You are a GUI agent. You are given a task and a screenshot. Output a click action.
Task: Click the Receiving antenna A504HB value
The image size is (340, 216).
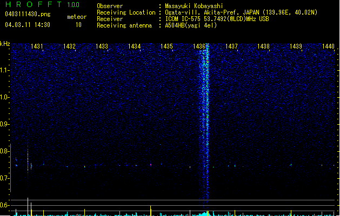coord(191,25)
